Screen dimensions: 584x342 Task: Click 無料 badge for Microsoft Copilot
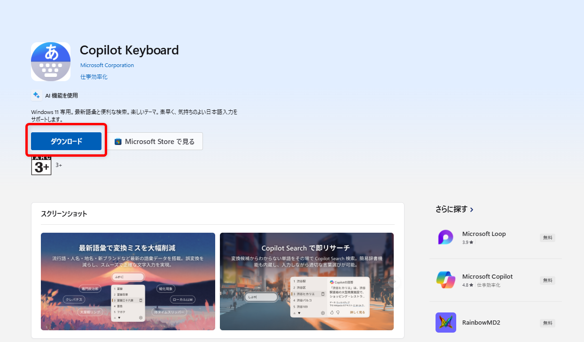548,281
